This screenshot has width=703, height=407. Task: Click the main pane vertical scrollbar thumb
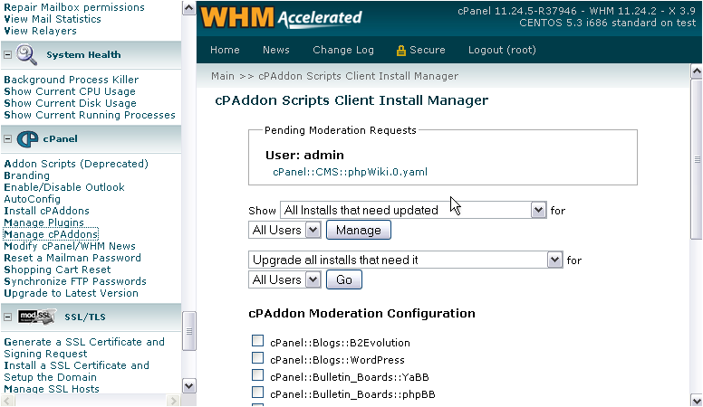point(697,159)
